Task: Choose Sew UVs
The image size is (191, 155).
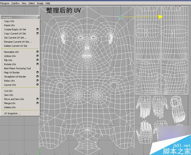Action: coord(9,95)
